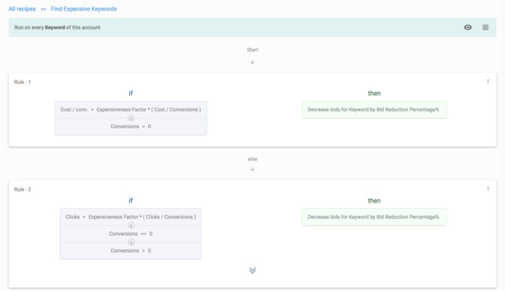
Task: Click the Rule - 1 title label
Action: [x=23, y=82]
